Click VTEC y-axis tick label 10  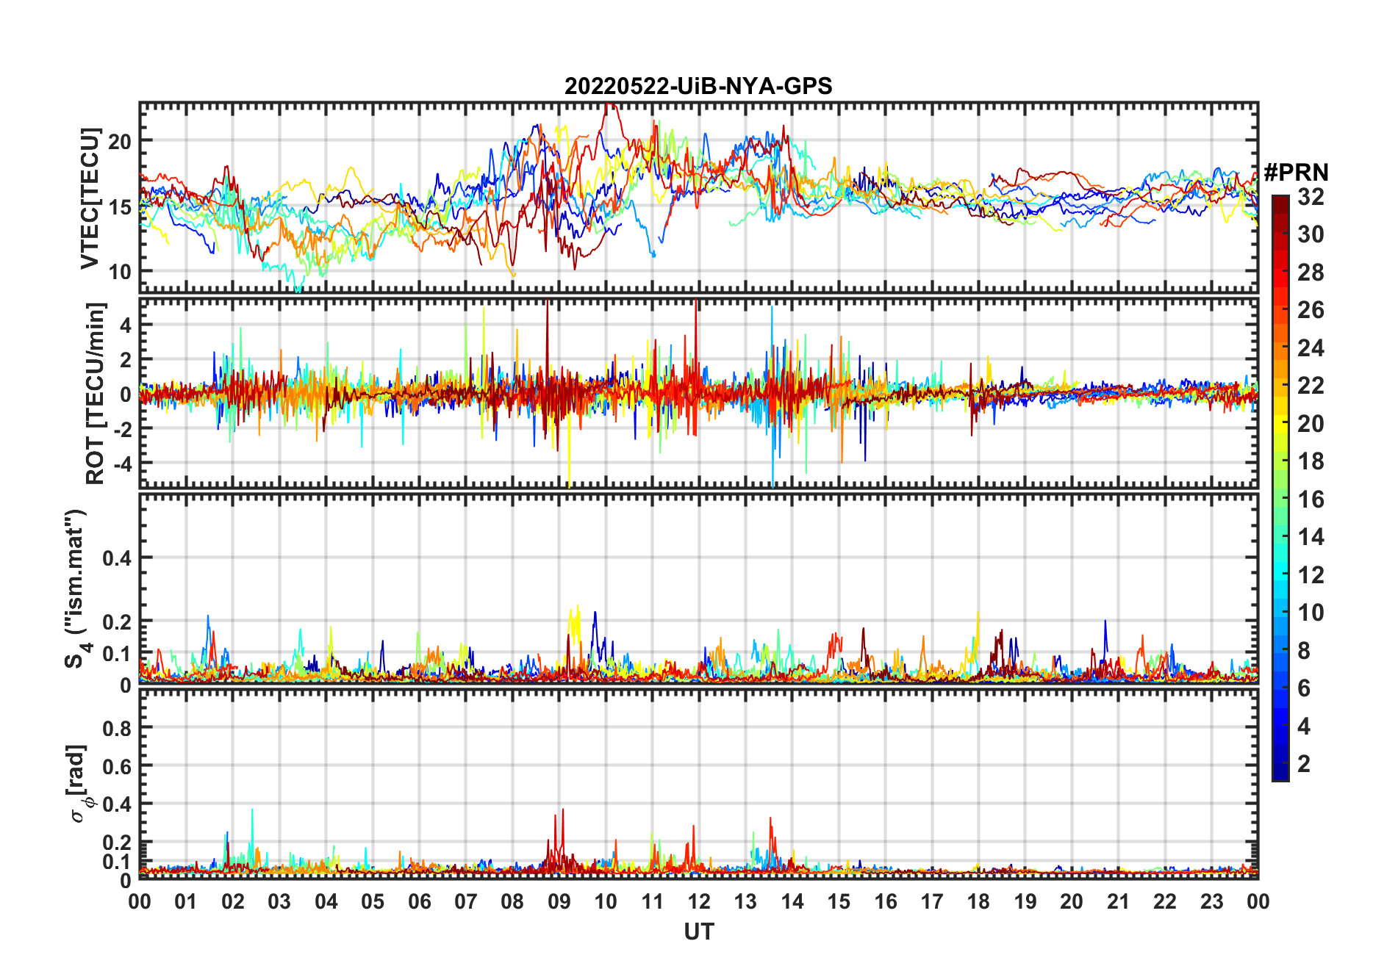tap(121, 271)
